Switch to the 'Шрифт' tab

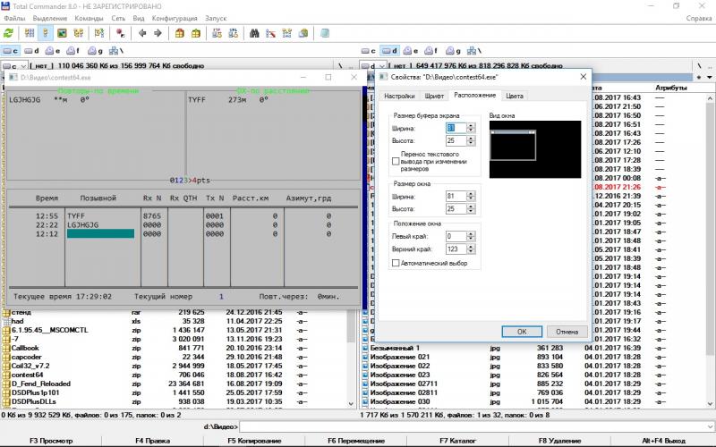(434, 95)
